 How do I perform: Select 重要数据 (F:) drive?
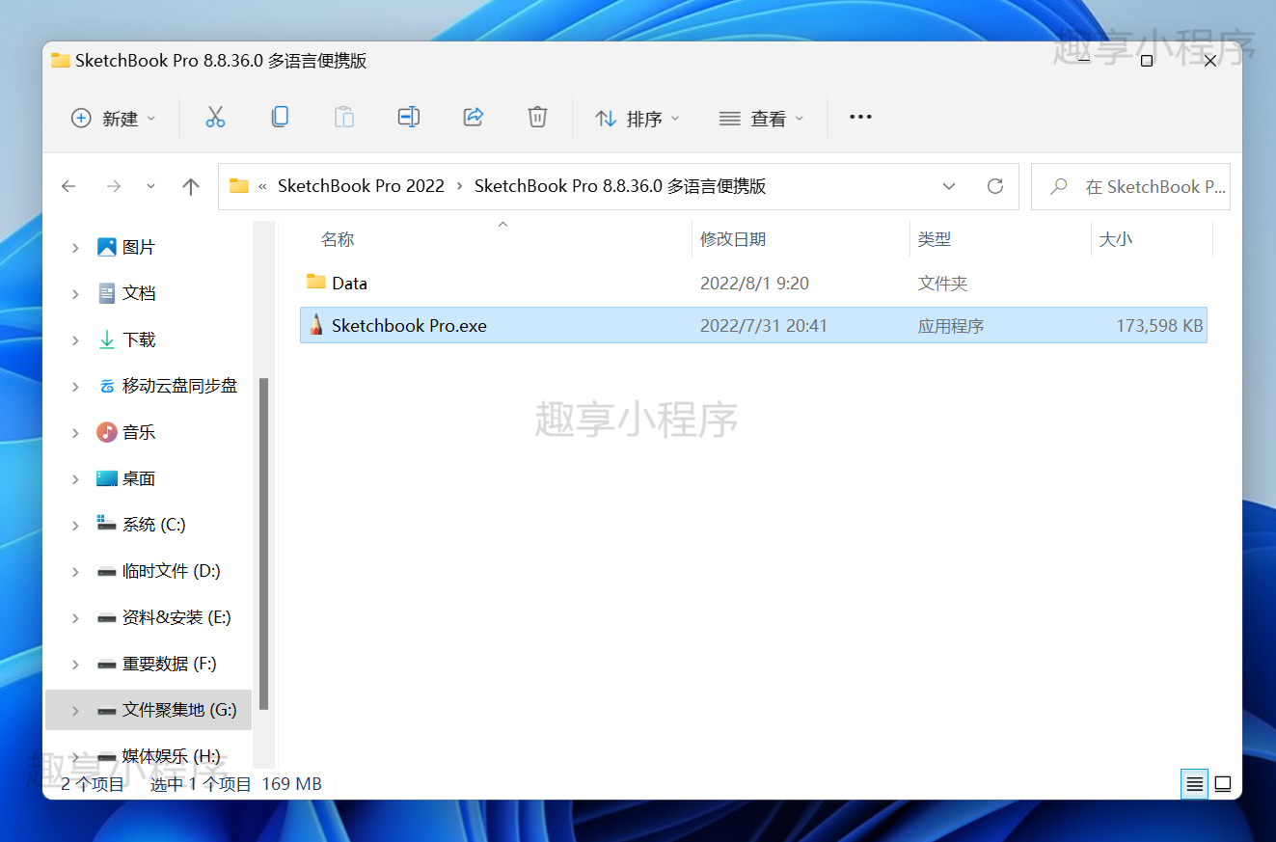click(170, 664)
